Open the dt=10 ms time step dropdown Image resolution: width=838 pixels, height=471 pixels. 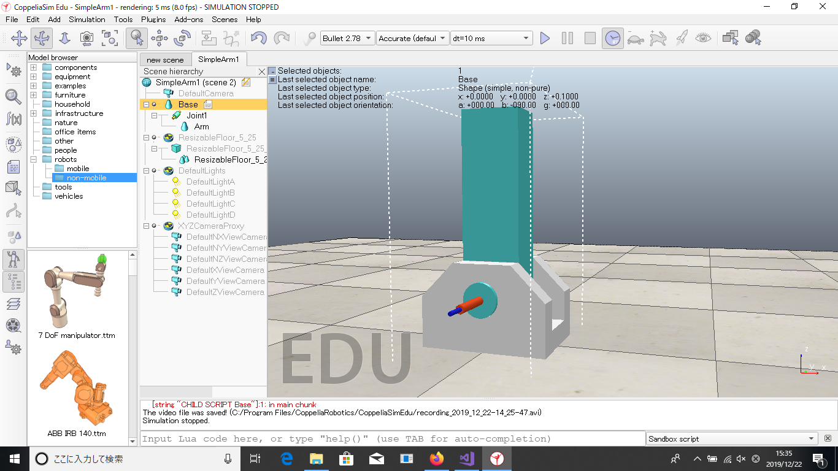point(491,38)
